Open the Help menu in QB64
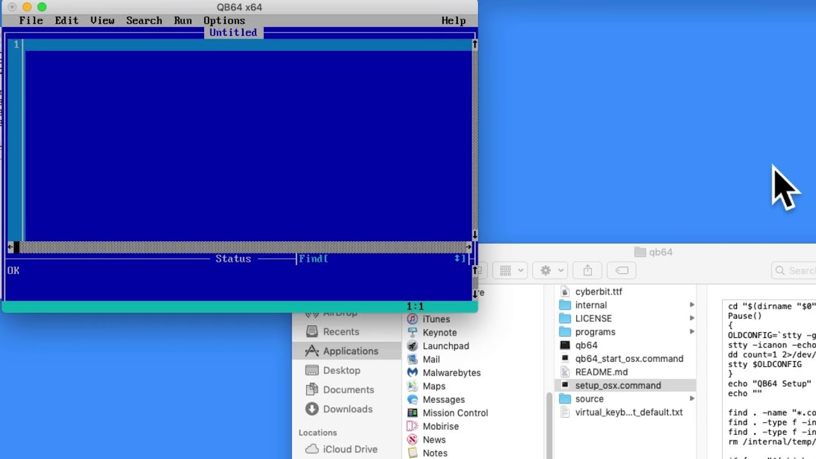Image resolution: width=816 pixels, height=459 pixels. click(453, 20)
